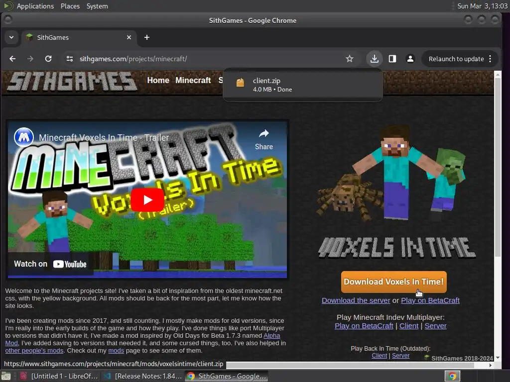Bookmark this page with the star icon
The image size is (510, 382).
(349, 59)
